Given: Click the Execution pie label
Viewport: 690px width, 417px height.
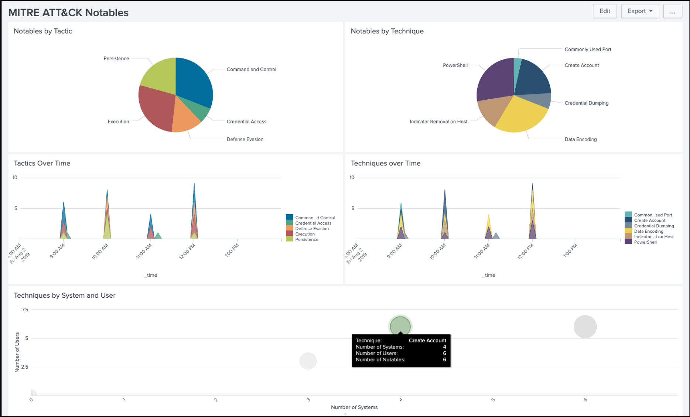Looking at the screenshot, I should point(118,122).
